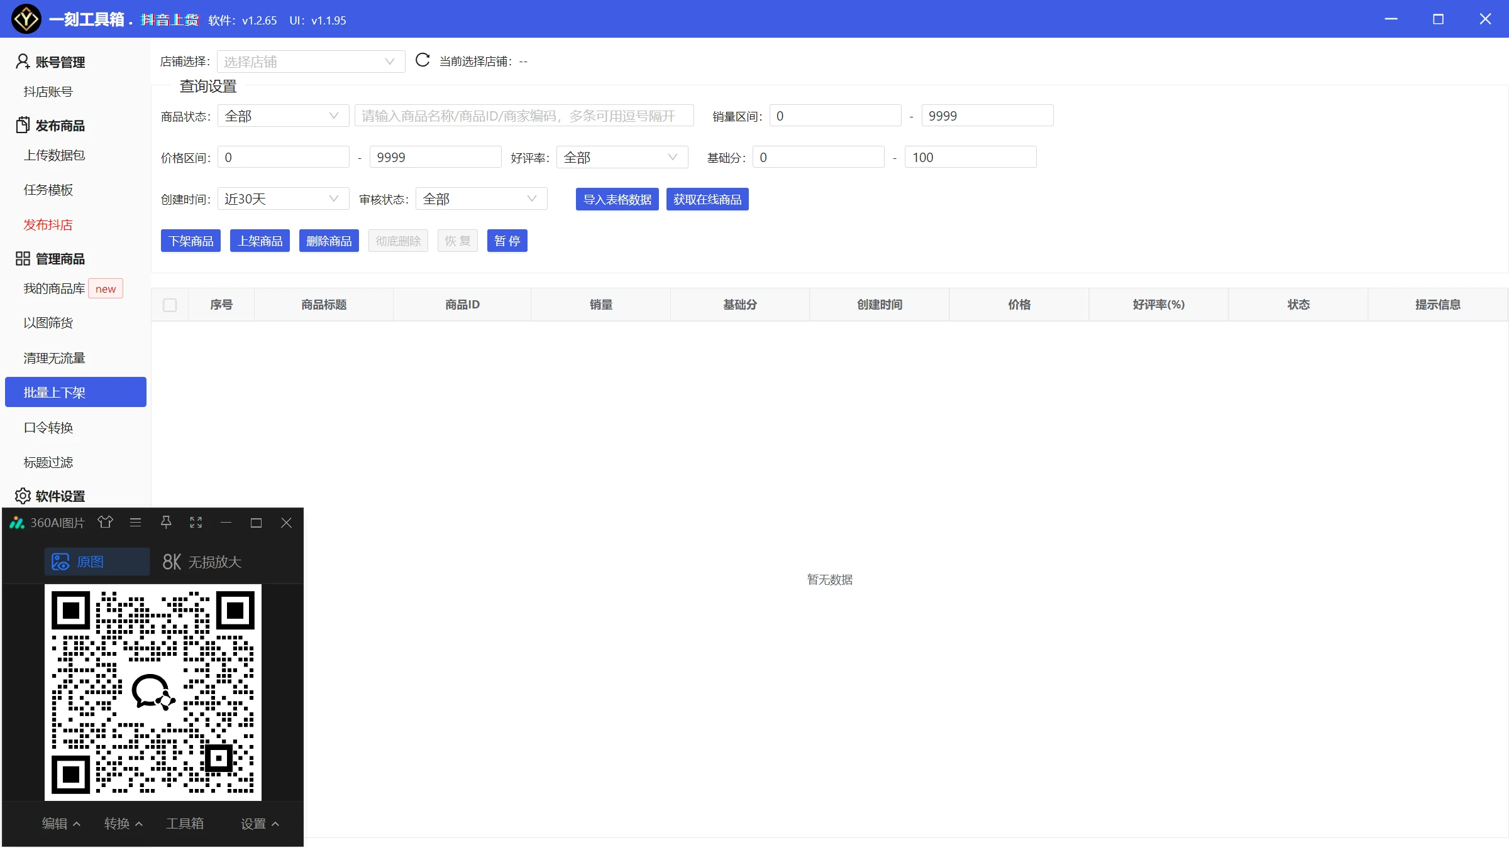Click the 一刻工具箱 app logo

pos(26,19)
